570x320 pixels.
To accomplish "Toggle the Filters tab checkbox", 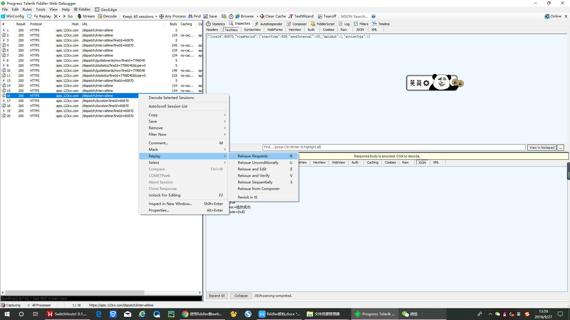I will click(356, 24).
